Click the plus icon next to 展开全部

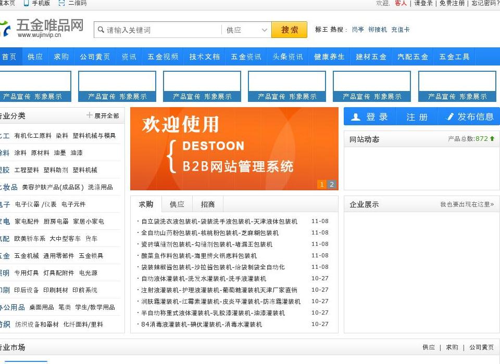click(89, 115)
